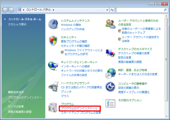Click ユーザー アカウントの追加または削除 link

click(140, 39)
